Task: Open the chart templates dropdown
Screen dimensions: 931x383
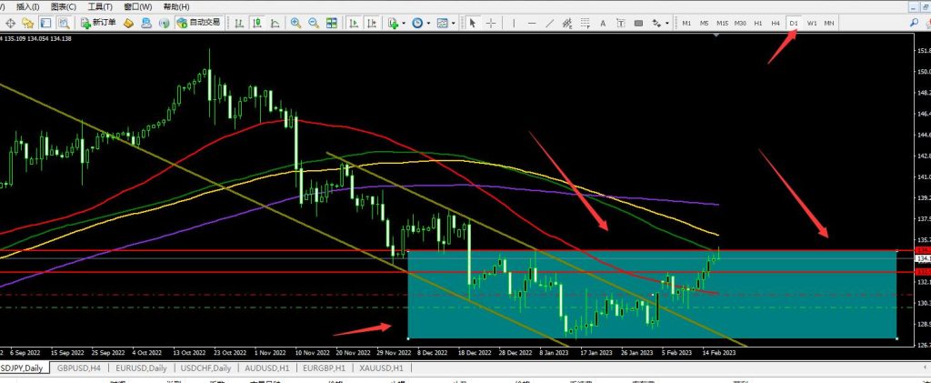Action: [445, 22]
